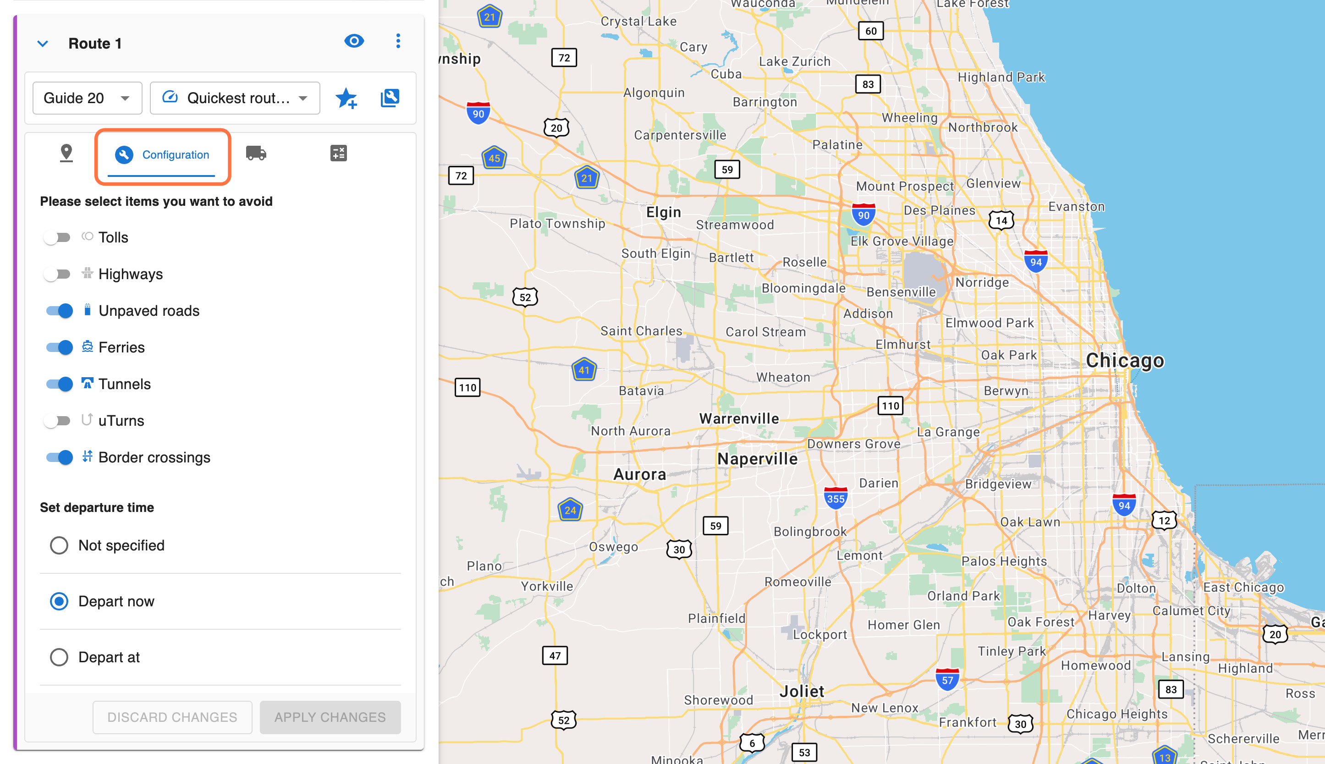Image resolution: width=1325 pixels, height=764 pixels.
Task: Open the Quickest route dropdown
Action: (235, 98)
